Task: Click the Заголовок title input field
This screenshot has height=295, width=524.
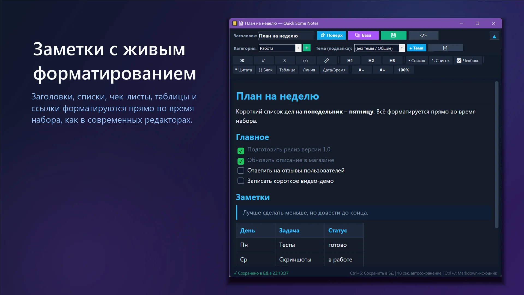Action: click(286, 36)
